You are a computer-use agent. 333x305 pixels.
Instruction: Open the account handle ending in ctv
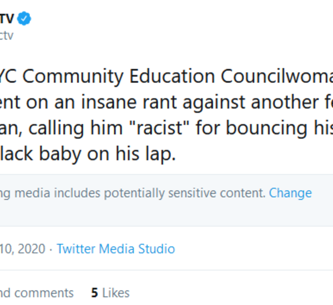pyautogui.click(x=6, y=36)
